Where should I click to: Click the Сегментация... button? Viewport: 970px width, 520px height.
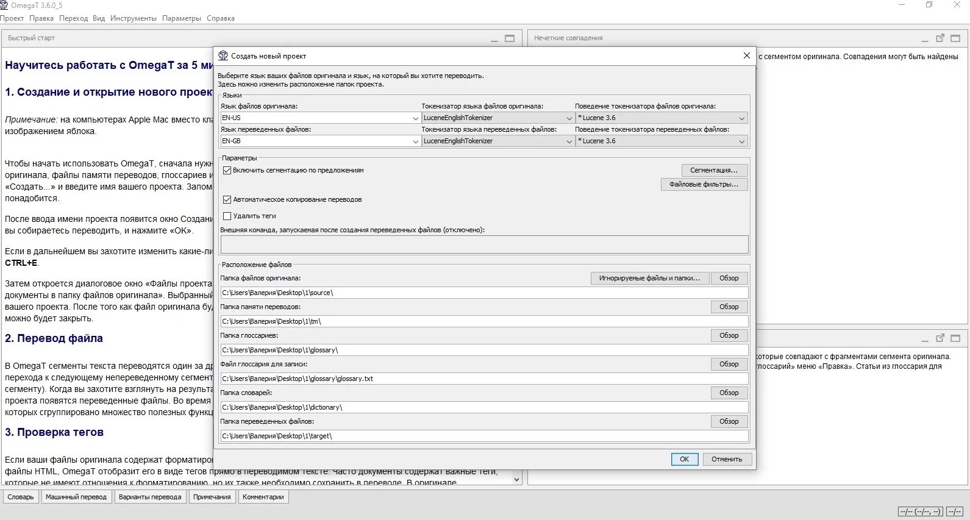coord(714,170)
